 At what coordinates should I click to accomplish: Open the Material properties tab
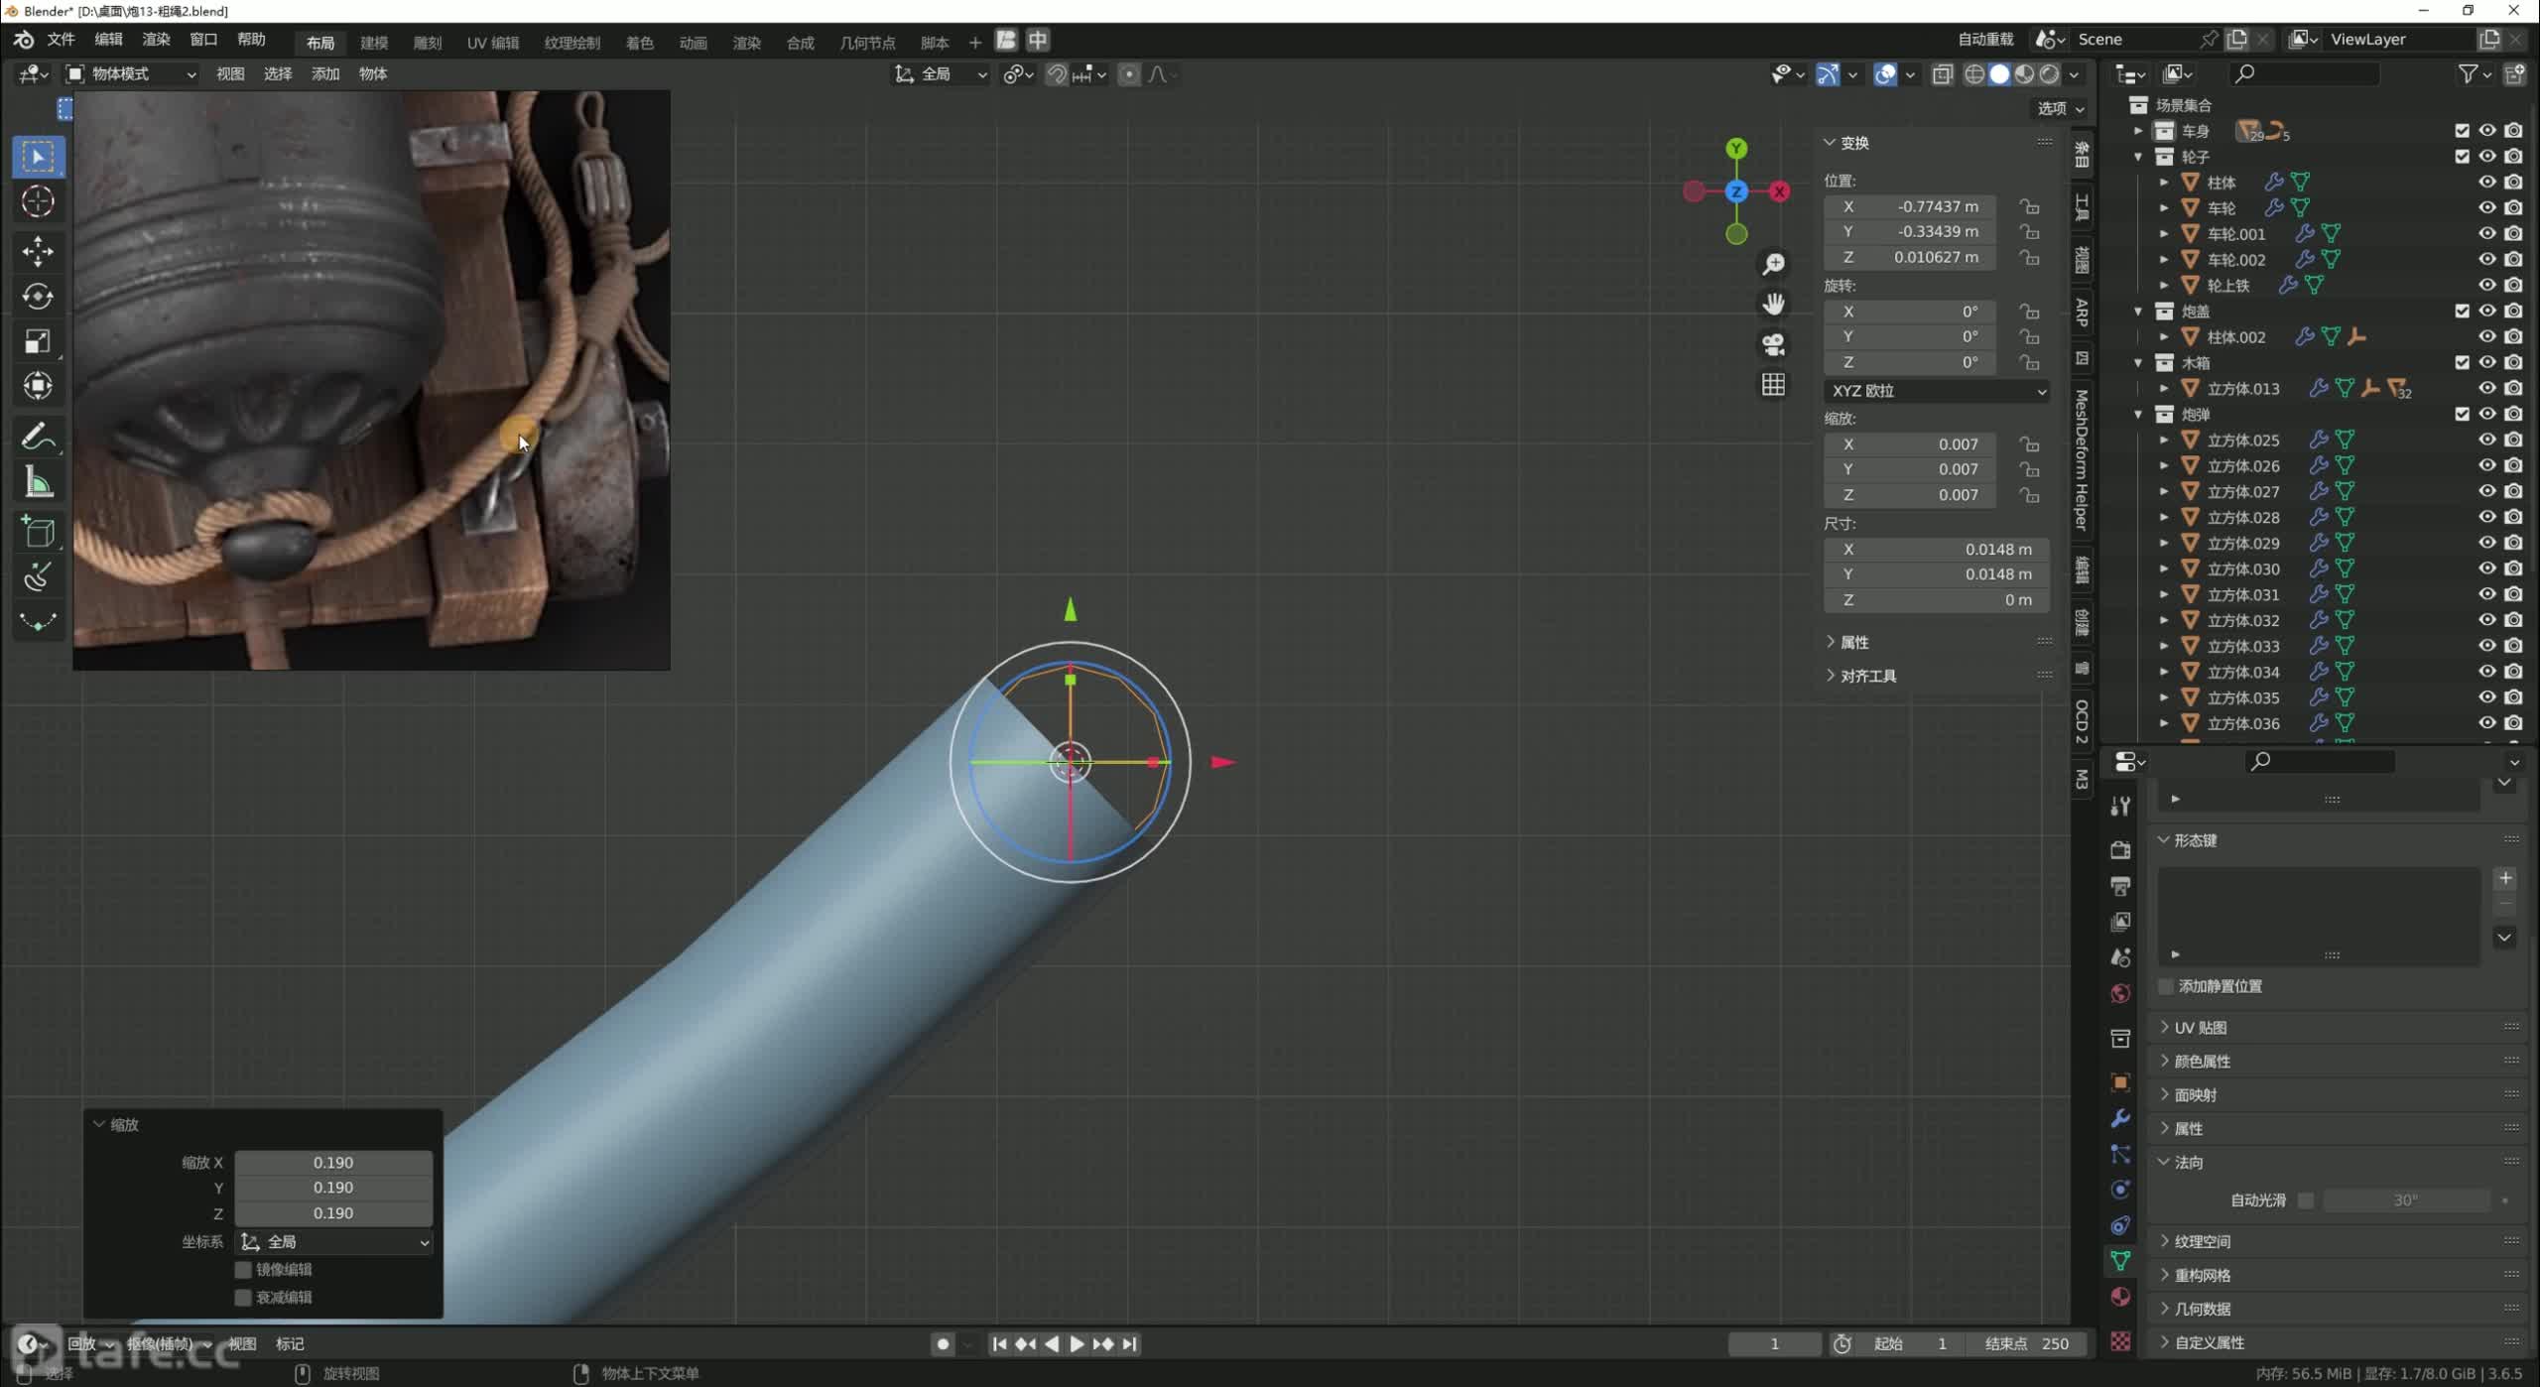click(2120, 1297)
